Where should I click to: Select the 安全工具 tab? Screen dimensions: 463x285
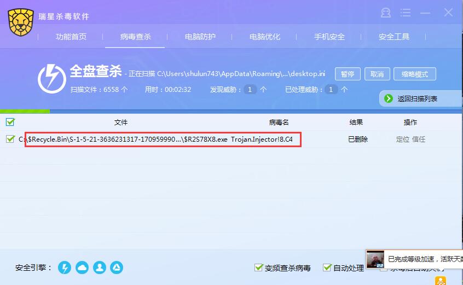coord(394,37)
